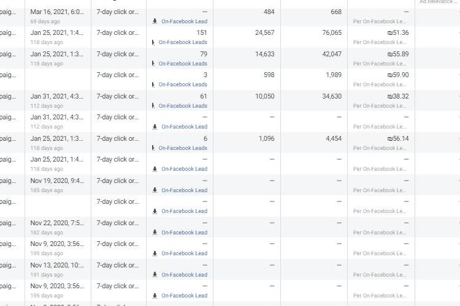The width and height of the screenshot is (460, 306).
Task: Open On-Facebook Leads link under 151
Action: click(183, 42)
